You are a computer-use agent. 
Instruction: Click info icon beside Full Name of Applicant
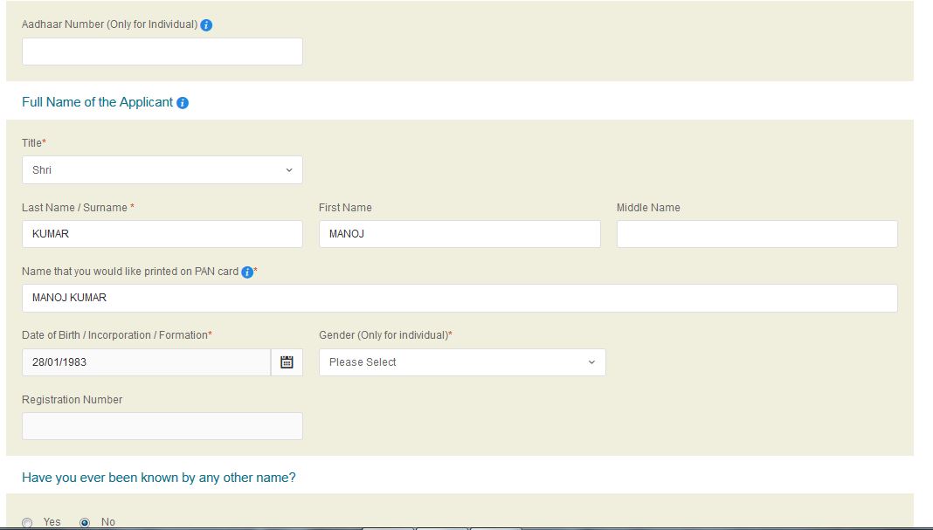[183, 103]
